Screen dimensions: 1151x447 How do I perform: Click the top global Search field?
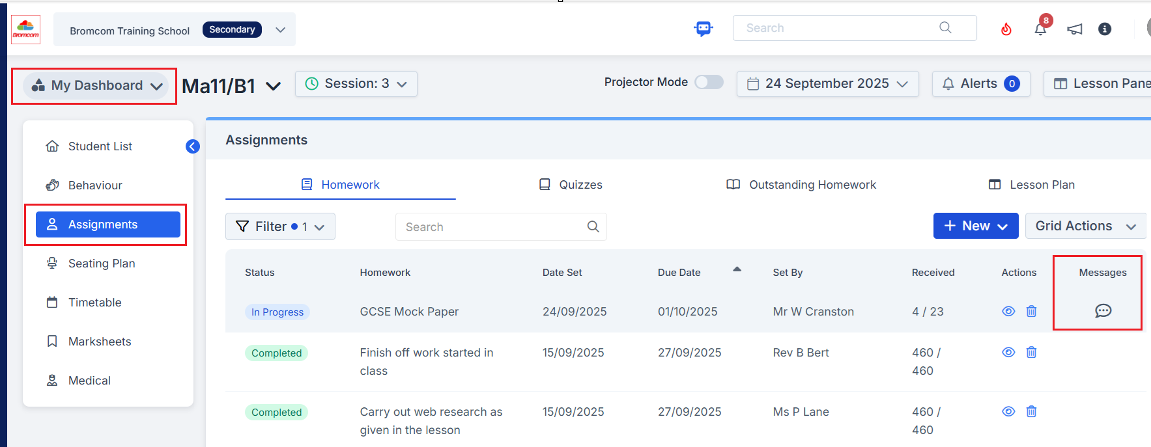click(855, 28)
